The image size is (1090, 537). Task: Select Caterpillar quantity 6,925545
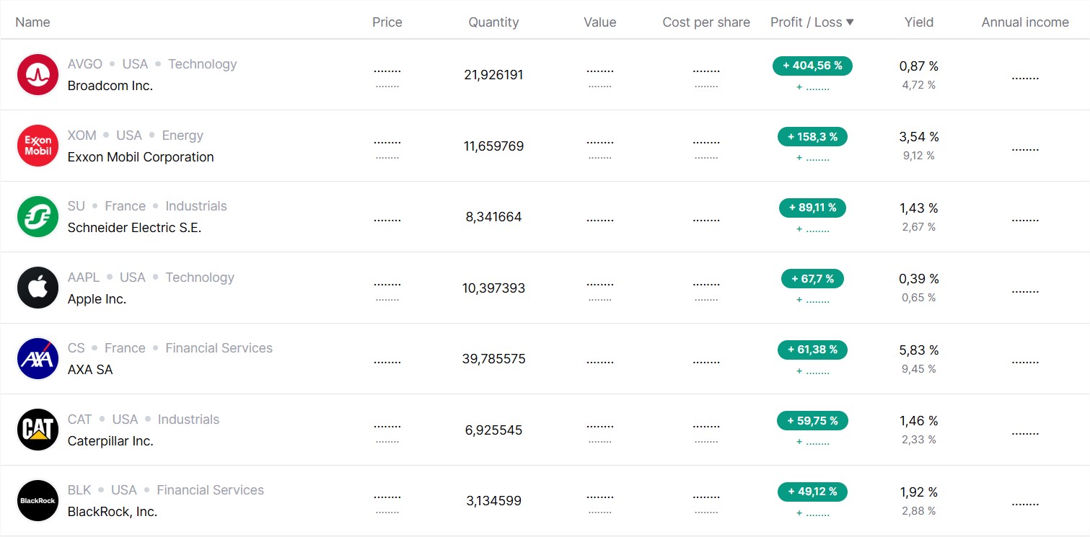(493, 430)
